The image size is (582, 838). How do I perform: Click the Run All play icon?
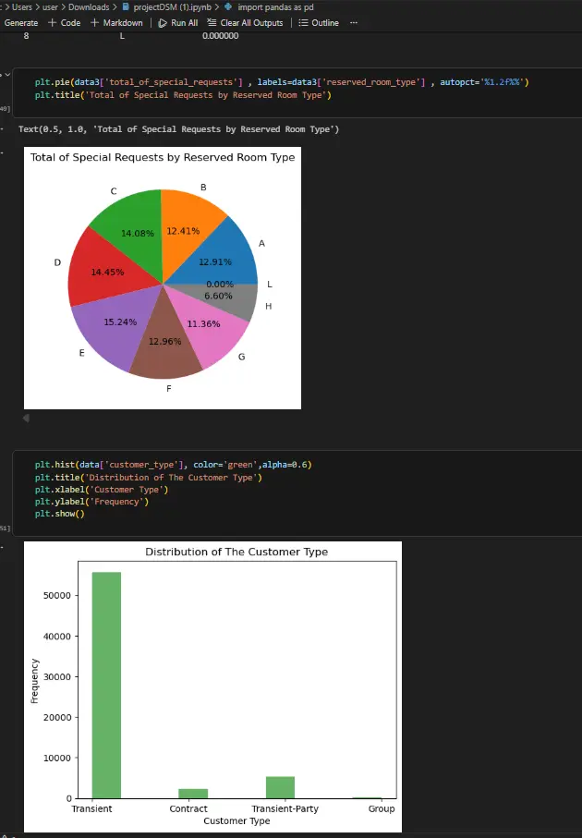[163, 23]
